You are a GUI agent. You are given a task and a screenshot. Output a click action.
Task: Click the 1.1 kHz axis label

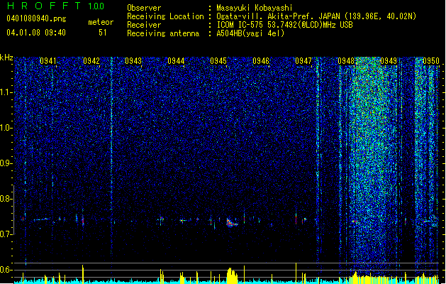pos(6,92)
